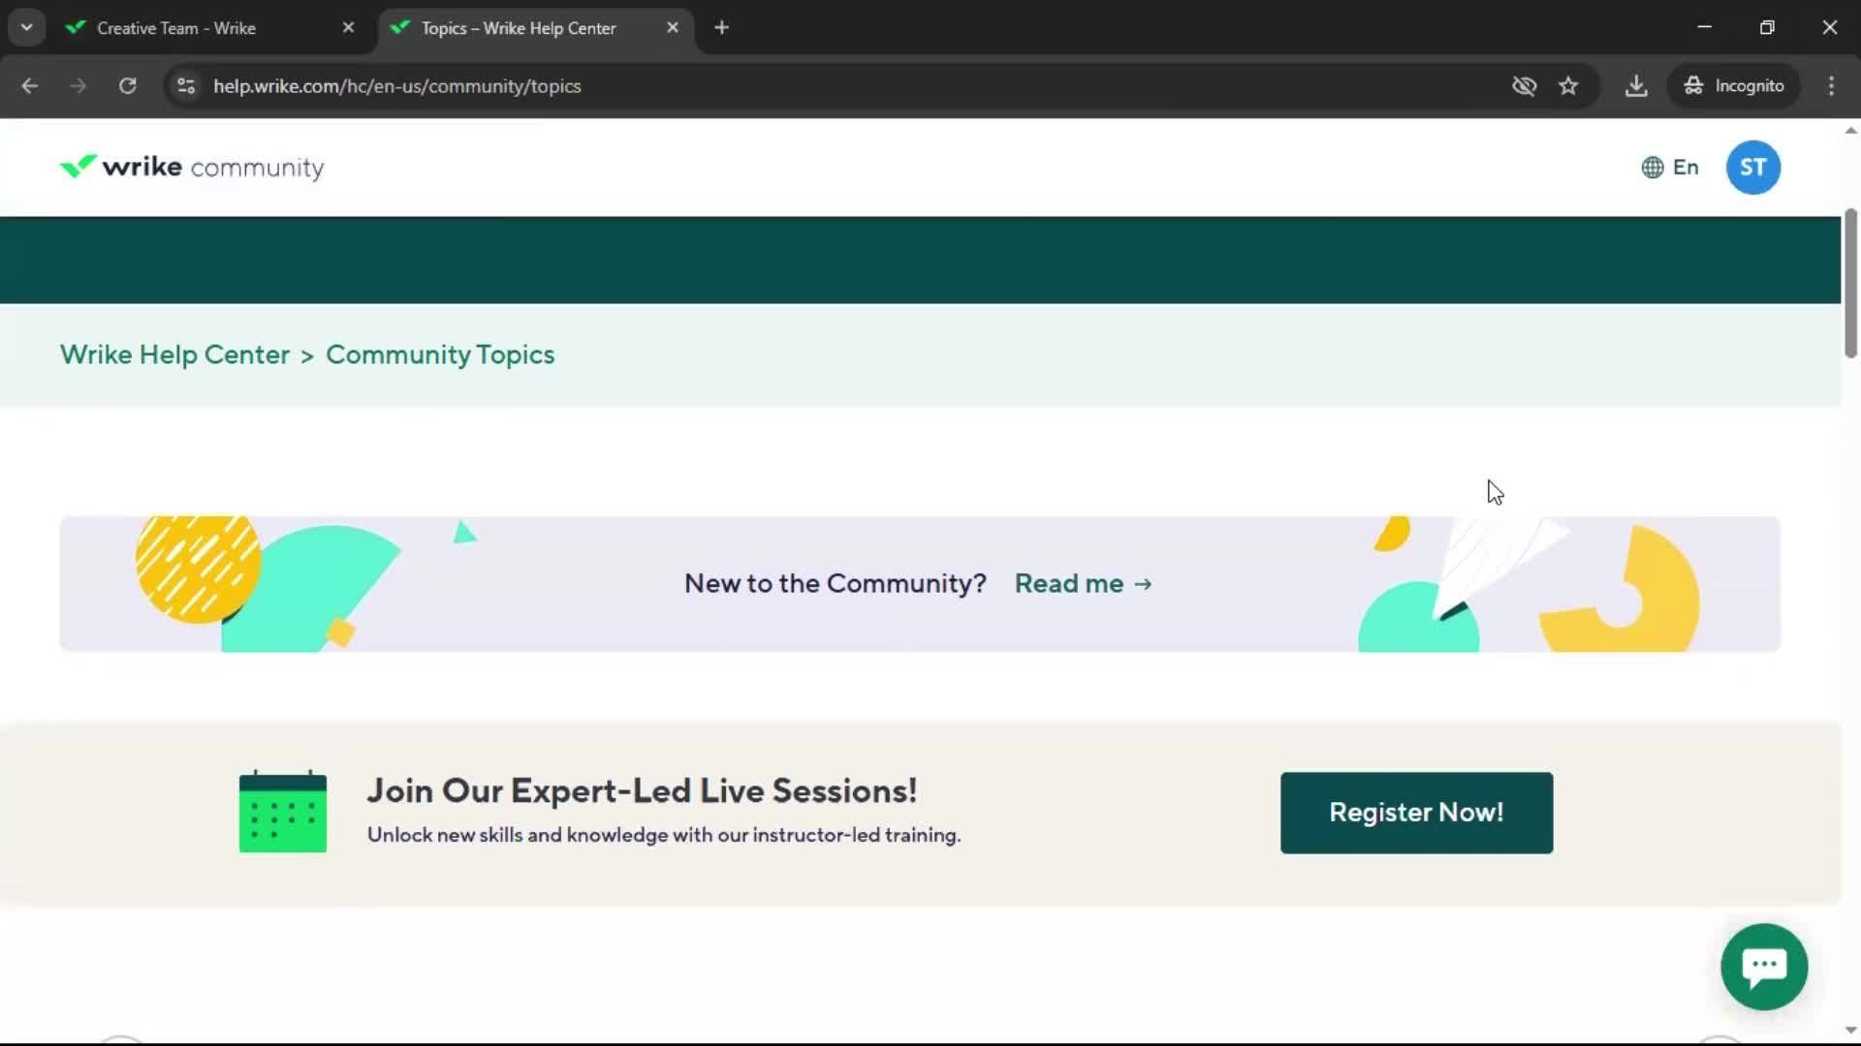Screen dimensions: 1861x1046
Task: Open the ST user avatar menu
Action: point(1752,168)
